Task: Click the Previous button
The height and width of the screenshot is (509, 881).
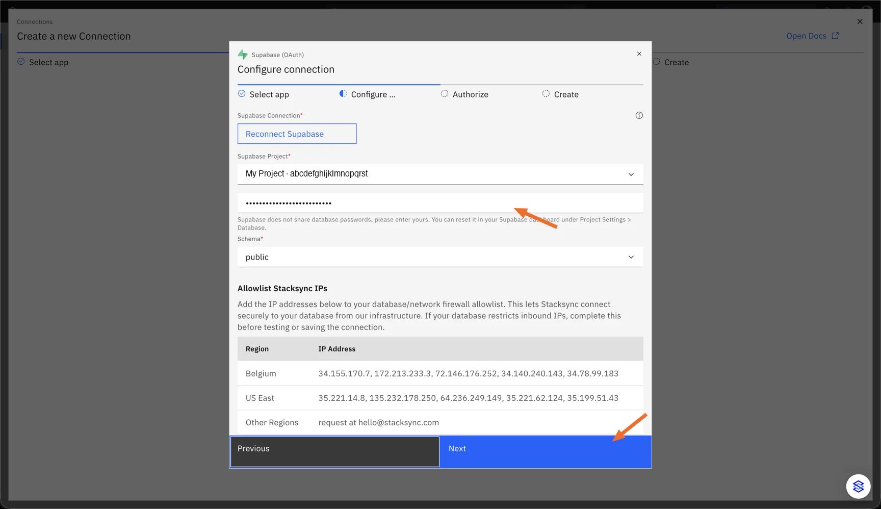Action: [335, 451]
